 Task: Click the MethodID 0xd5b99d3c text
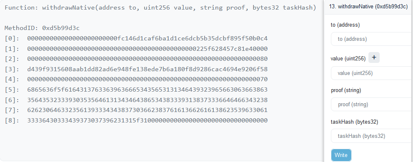[x=42, y=28]
